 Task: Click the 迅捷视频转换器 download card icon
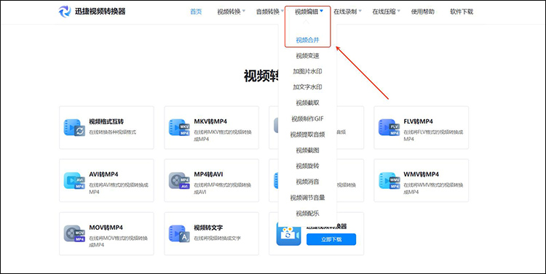[289, 234]
